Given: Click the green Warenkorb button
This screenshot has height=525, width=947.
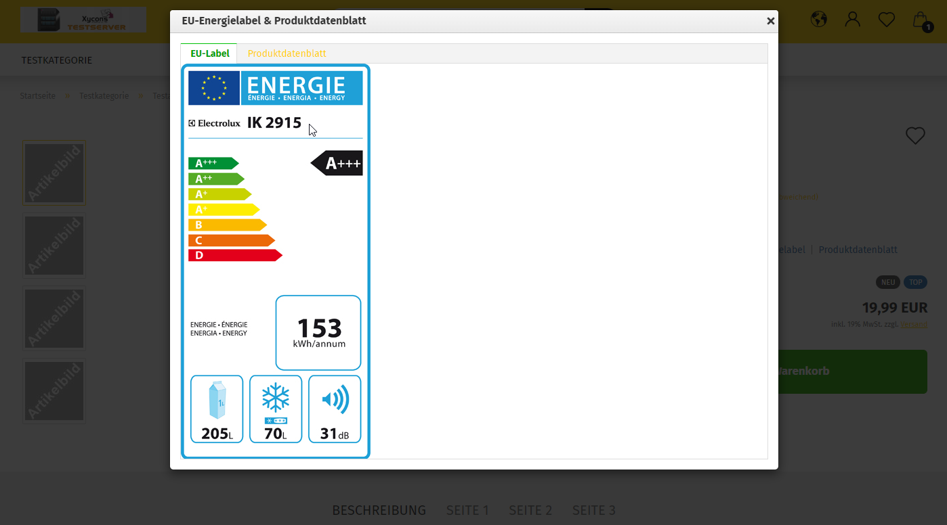Looking at the screenshot, I should [x=847, y=371].
